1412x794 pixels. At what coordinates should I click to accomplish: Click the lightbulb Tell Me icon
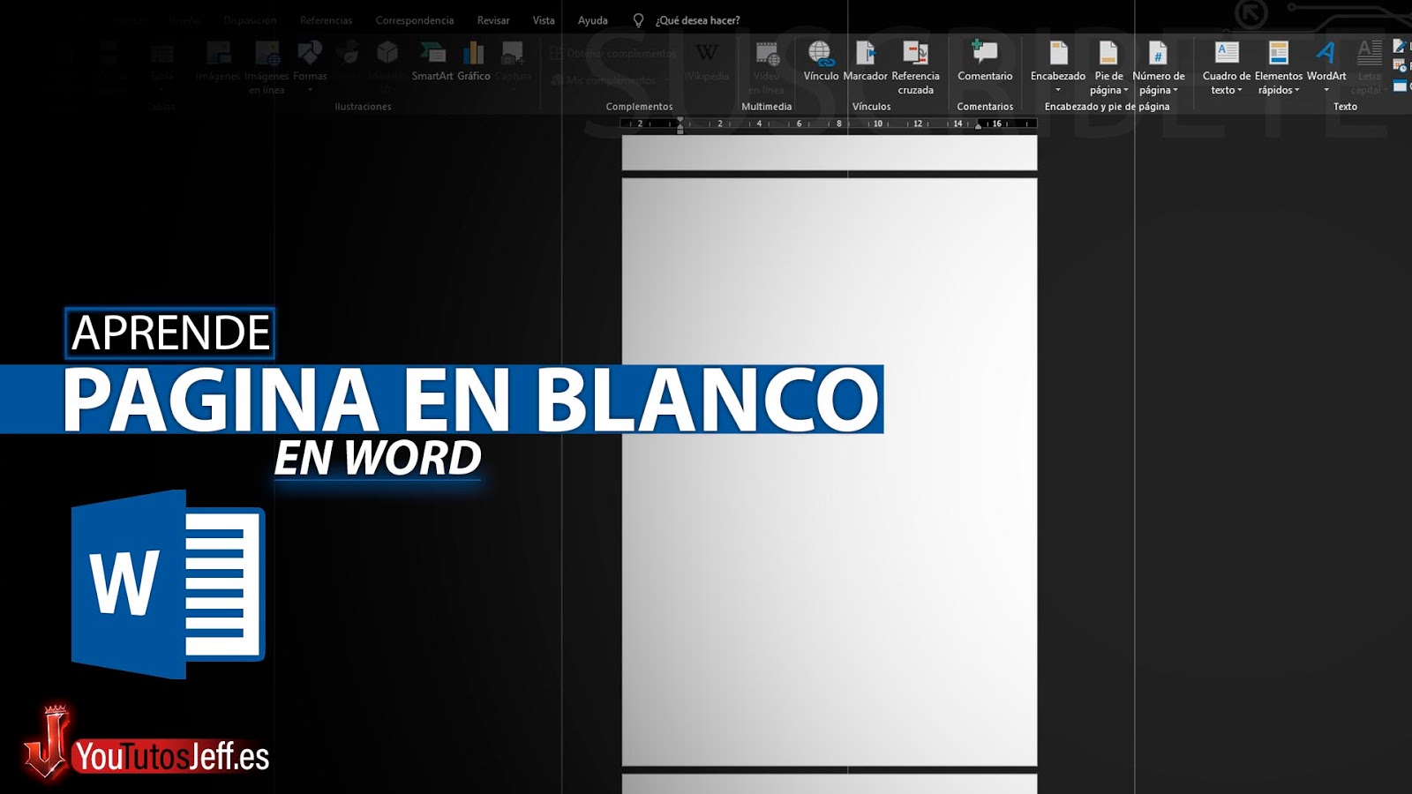638,20
